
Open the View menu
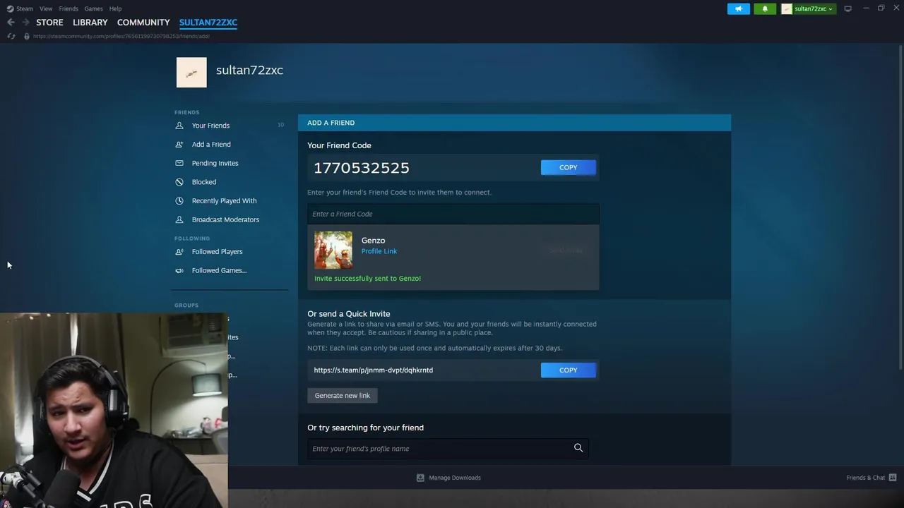tap(46, 8)
